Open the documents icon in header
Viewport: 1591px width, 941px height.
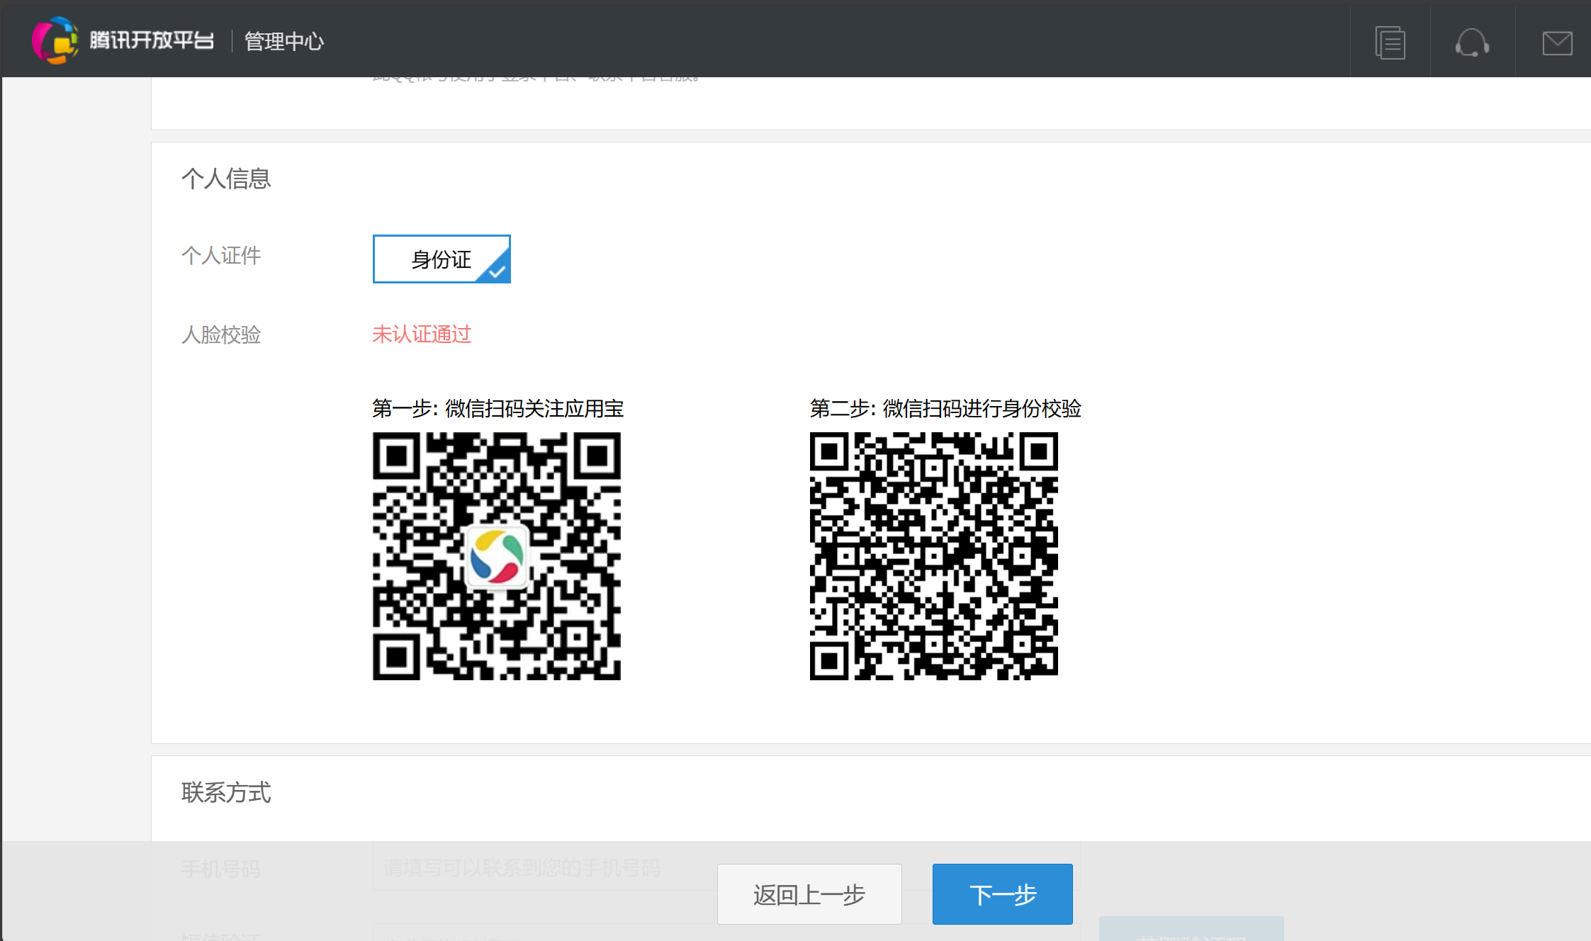(1390, 43)
